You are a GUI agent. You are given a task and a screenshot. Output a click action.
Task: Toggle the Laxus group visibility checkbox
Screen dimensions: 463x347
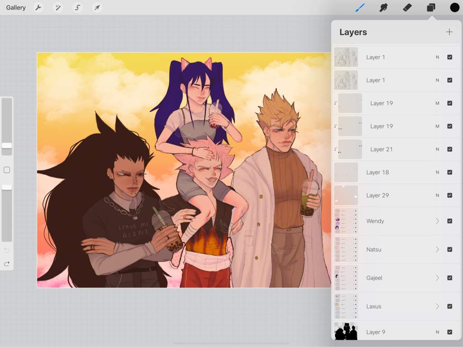[449, 306]
